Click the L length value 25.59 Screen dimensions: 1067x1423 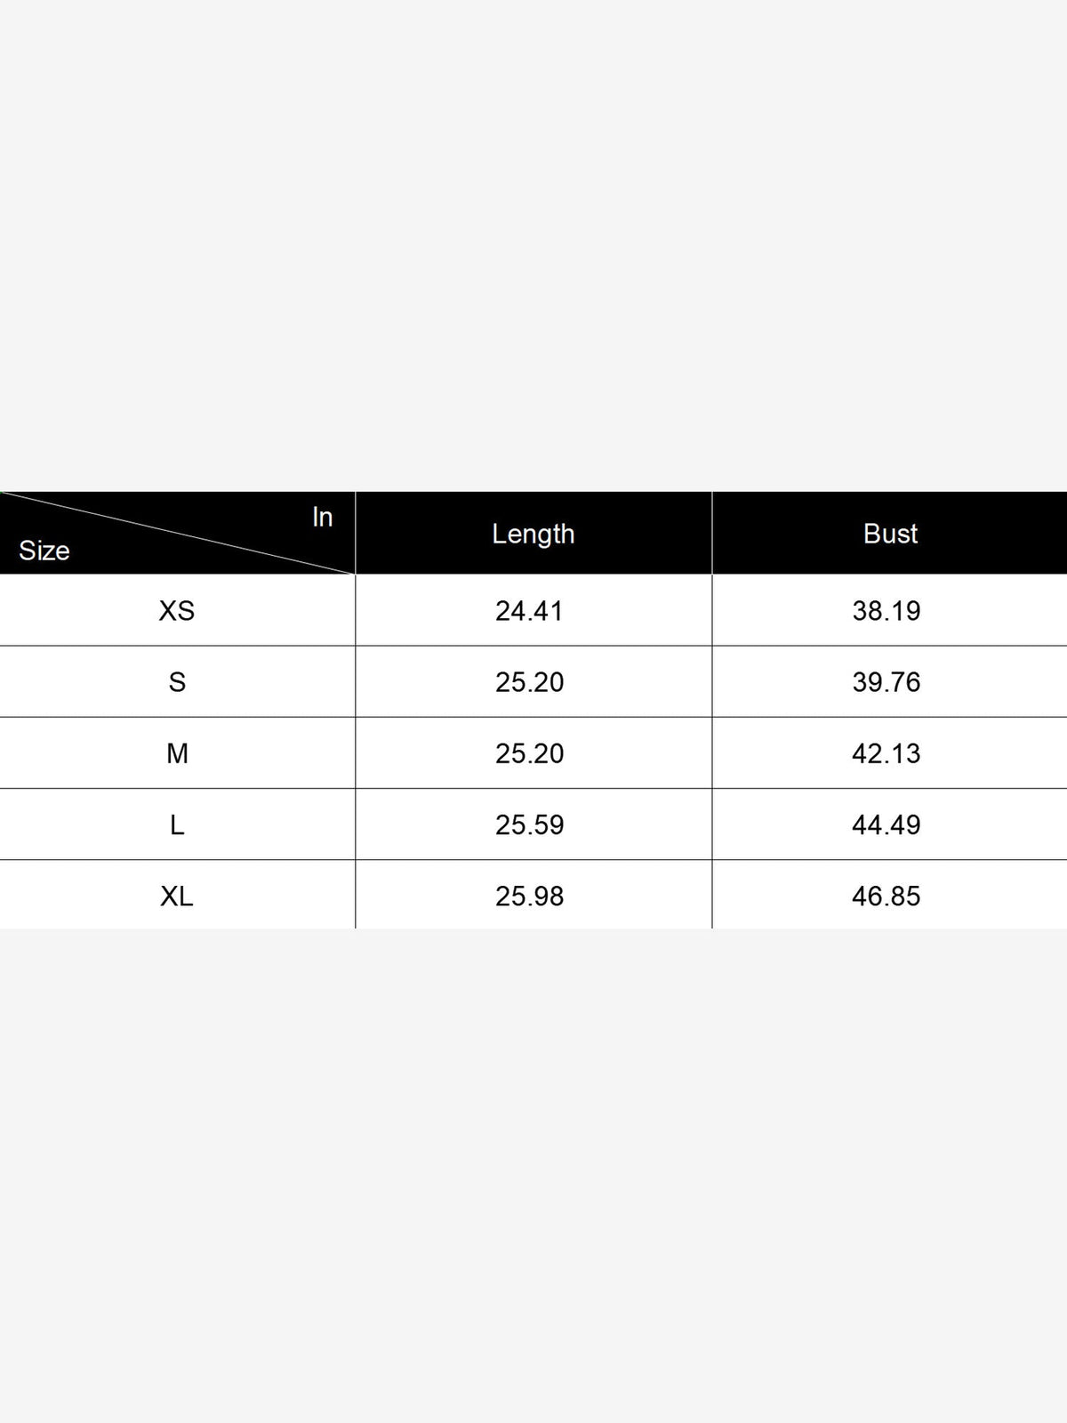click(529, 825)
